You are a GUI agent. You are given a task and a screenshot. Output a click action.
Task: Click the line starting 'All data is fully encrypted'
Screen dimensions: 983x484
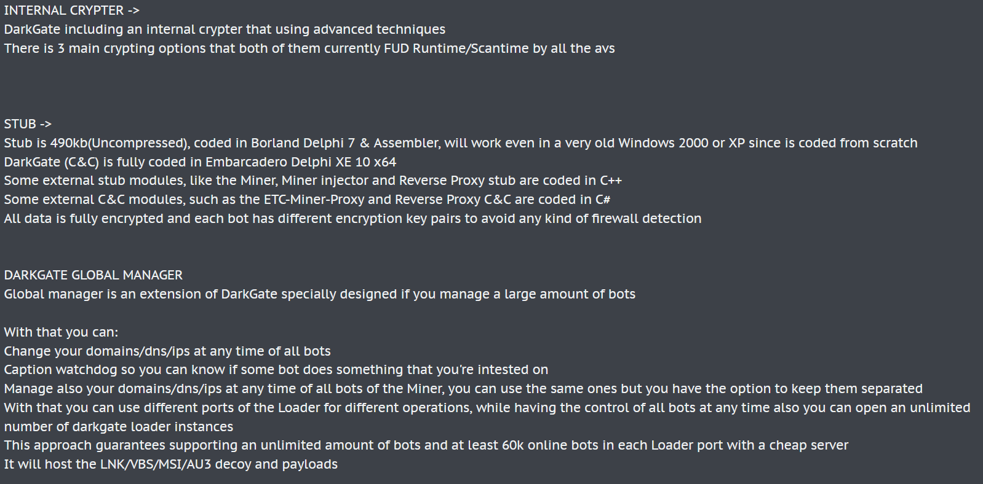tap(352, 219)
